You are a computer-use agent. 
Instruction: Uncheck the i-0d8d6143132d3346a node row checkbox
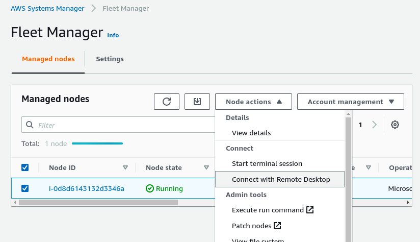[x=25, y=188]
